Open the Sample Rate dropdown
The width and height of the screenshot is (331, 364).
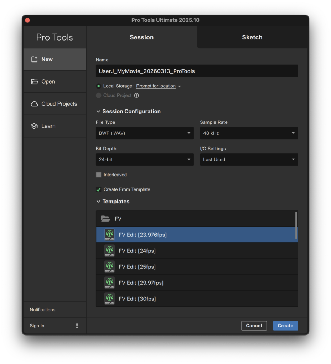249,133
